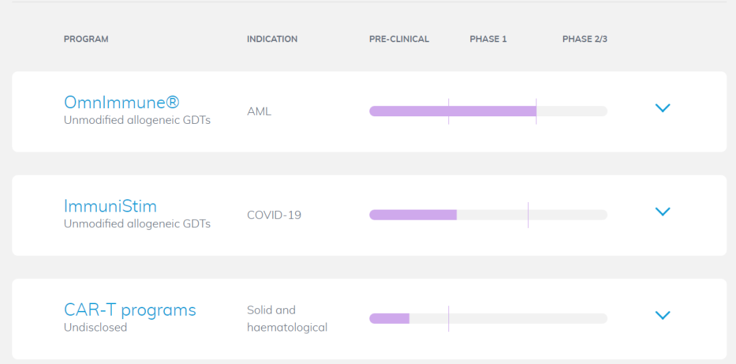Click the PHASE 2/3 column header
The height and width of the screenshot is (364, 736).
(x=584, y=39)
